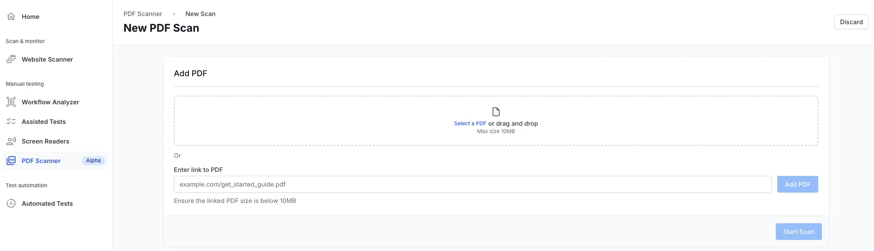Click the Workflow Analyzer sidebar icon
Image resolution: width=874 pixels, height=251 pixels.
(x=11, y=102)
